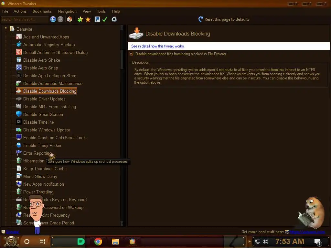Open the winaero.com link at bottom right
This screenshot has width=331, height=248.
click(307, 232)
